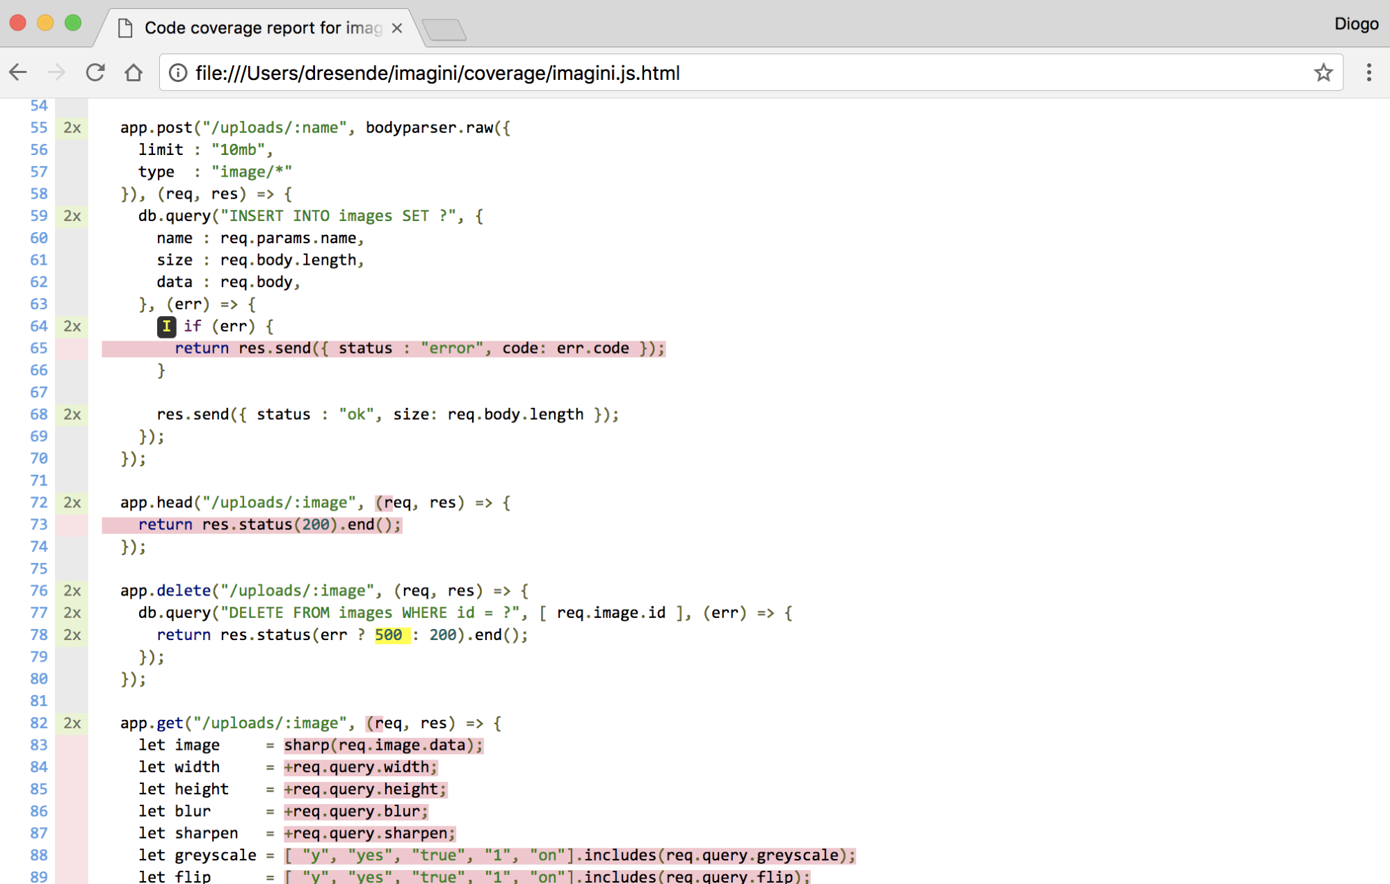Reload the coverage report page
The height and width of the screenshot is (884, 1390).
[x=95, y=72]
